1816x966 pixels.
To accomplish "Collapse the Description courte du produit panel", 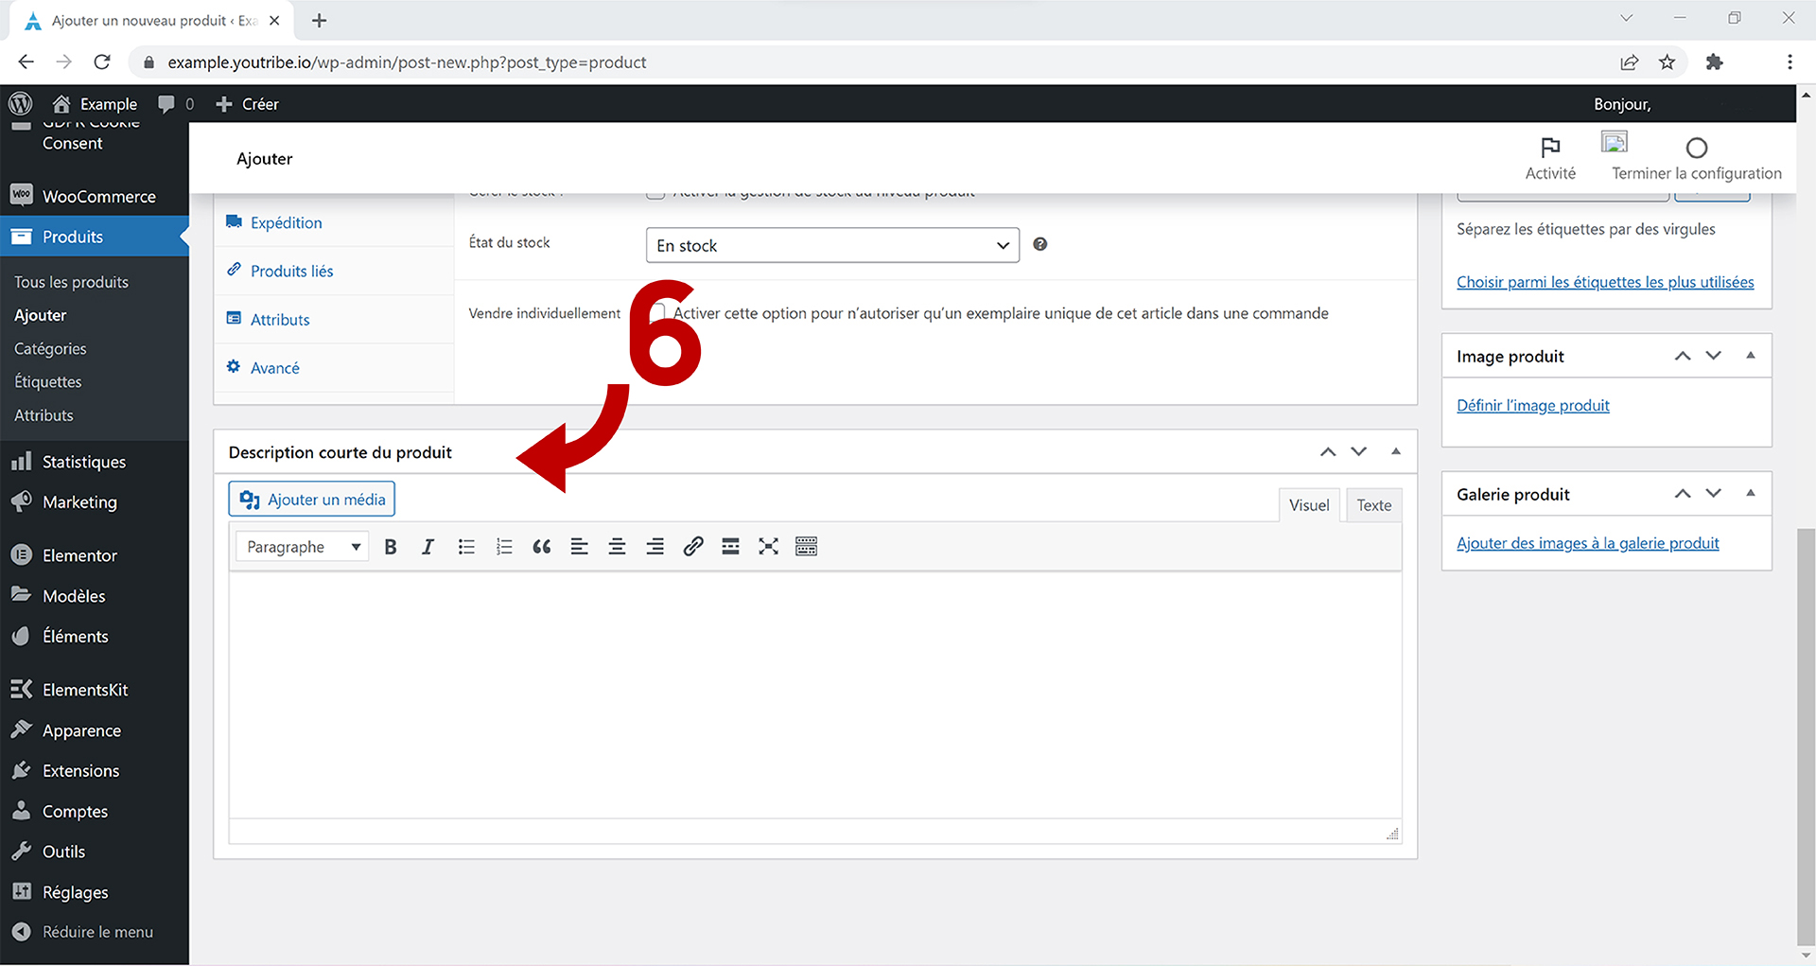I will 1395,452.
